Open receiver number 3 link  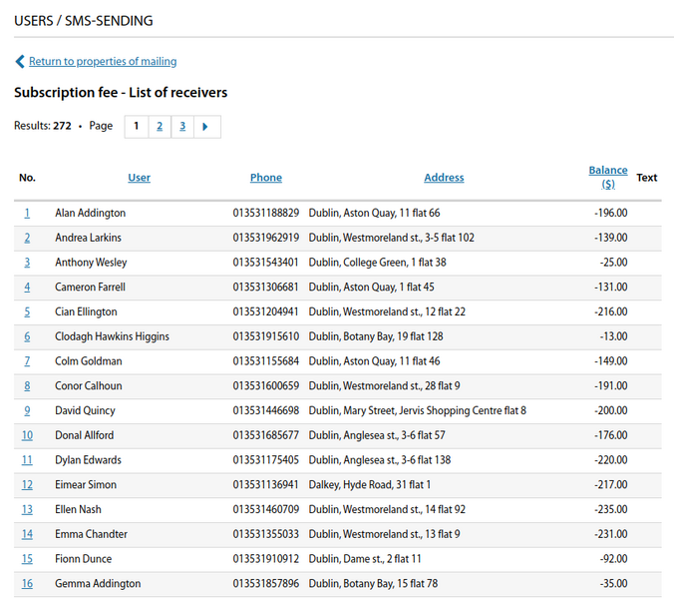coord(27,263)
